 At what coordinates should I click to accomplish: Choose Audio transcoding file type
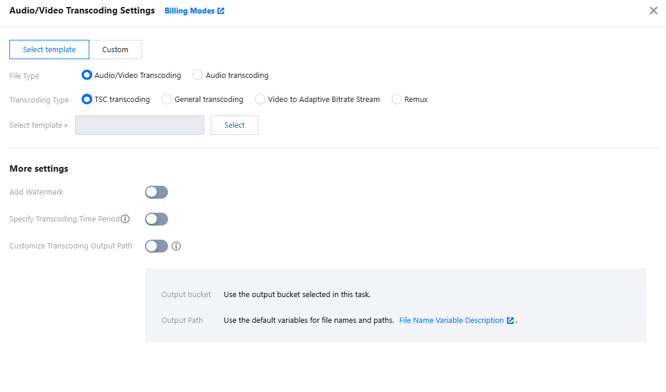(x=198, y=75)
